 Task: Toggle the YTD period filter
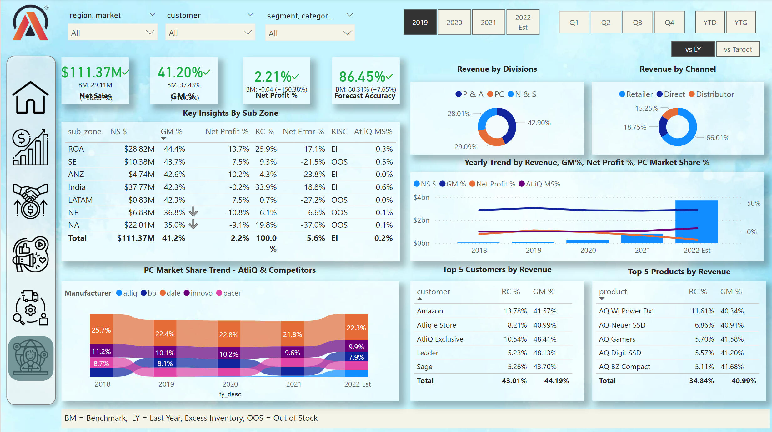pyautogui.click(x=709, y=23)
